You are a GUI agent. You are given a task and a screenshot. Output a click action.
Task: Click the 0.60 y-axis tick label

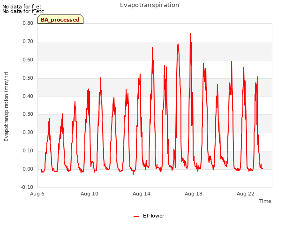click(x=28, y=60)
